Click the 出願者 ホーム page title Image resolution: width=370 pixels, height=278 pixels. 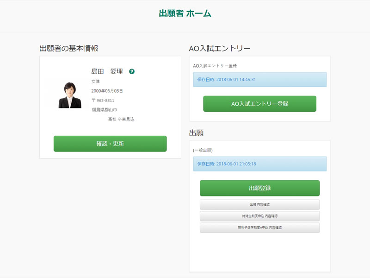coord(185,13)
